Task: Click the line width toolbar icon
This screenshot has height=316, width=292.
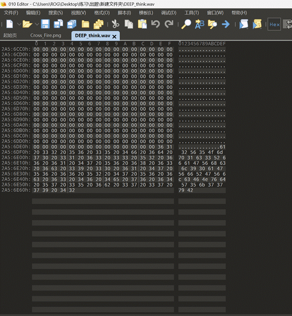Action: 287,24
